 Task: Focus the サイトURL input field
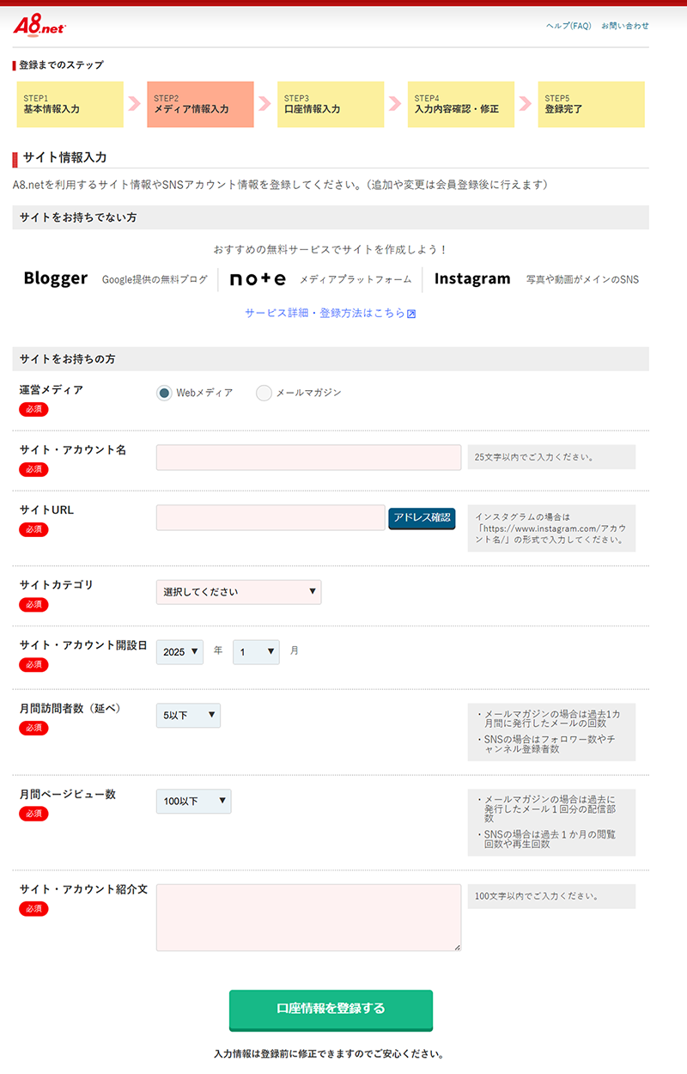[271, 517]
